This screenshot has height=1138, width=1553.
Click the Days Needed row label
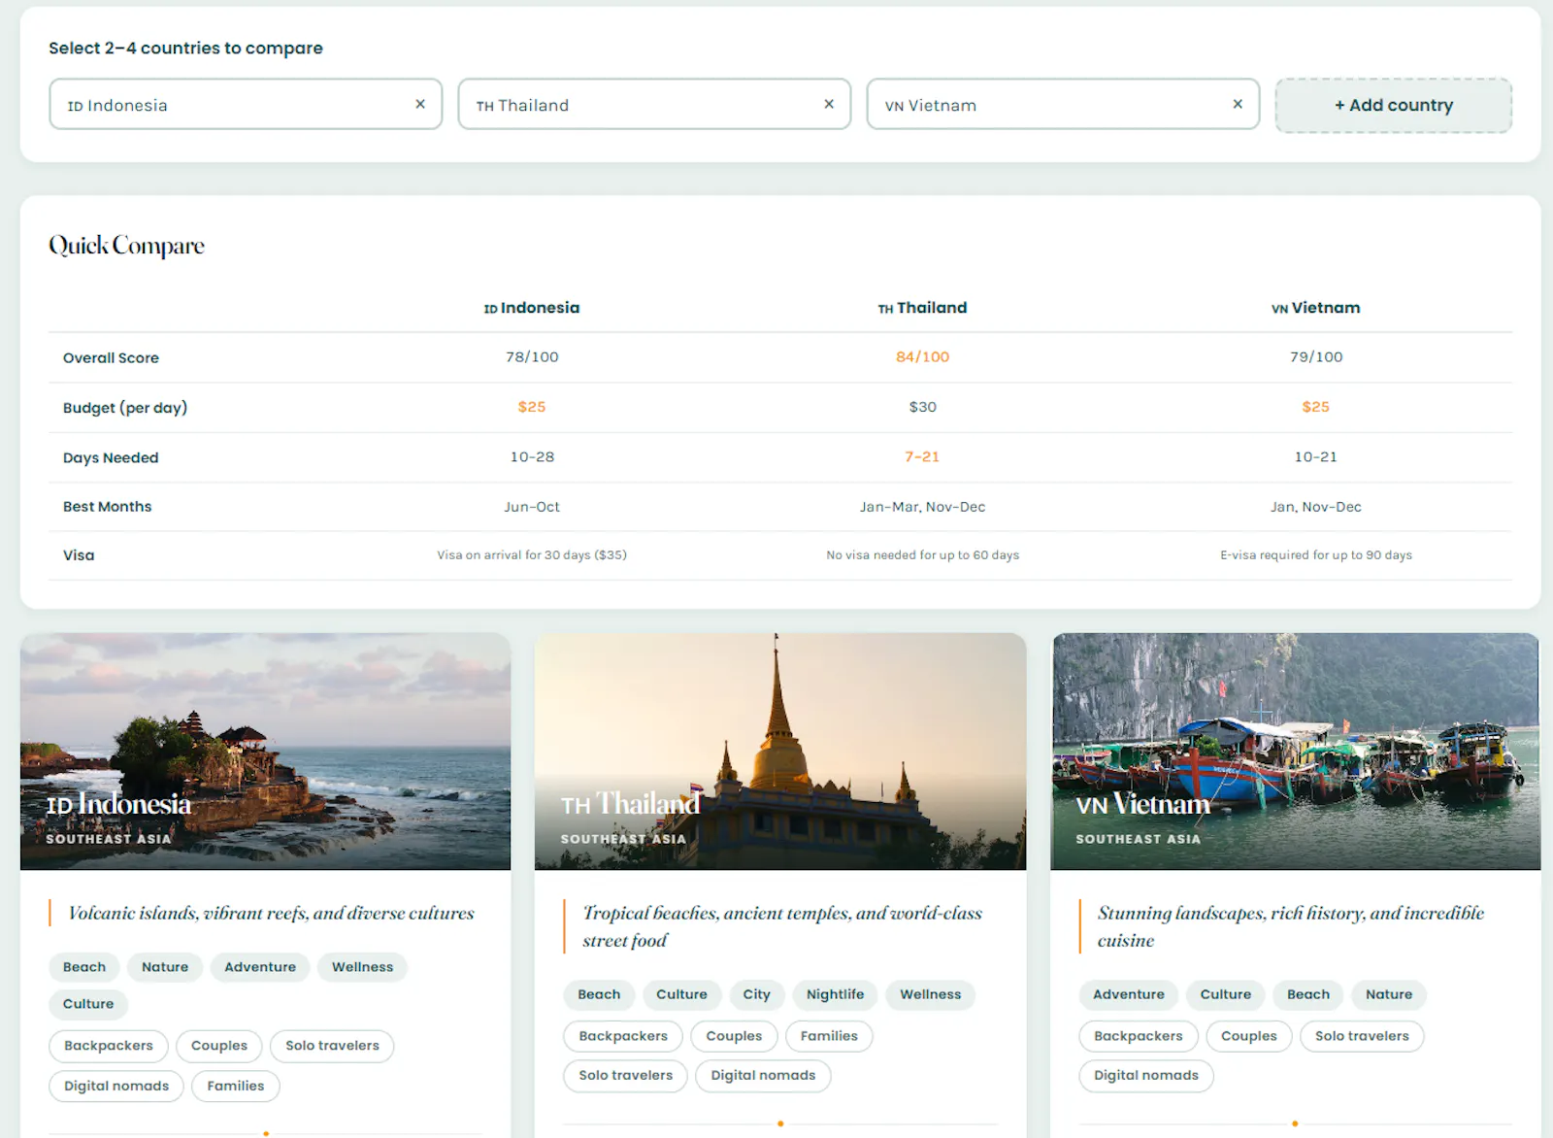tap(111, 457)
